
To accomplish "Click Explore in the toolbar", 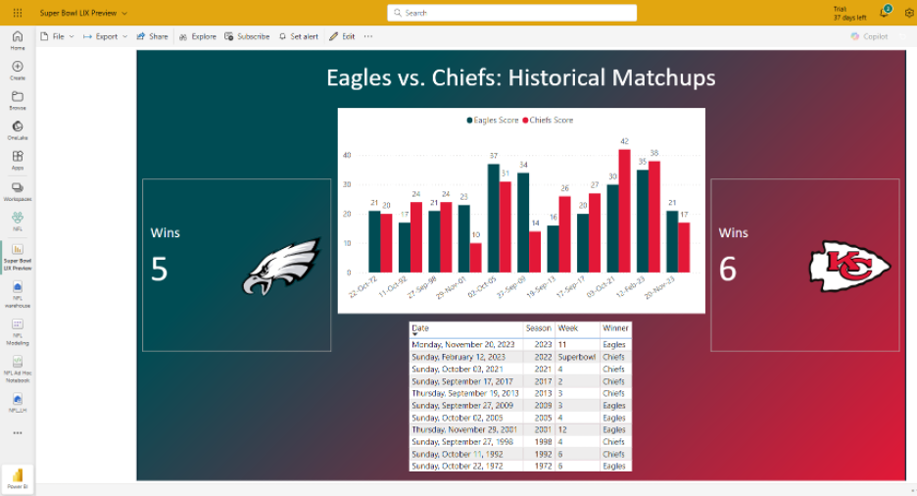I will click(x=198, y=36).
